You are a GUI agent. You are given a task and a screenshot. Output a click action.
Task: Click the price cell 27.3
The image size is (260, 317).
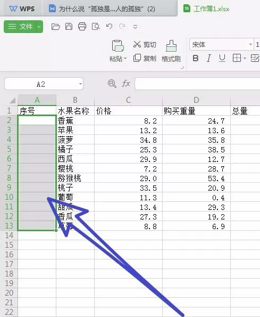pyautogui.click(x=128, y=216)
